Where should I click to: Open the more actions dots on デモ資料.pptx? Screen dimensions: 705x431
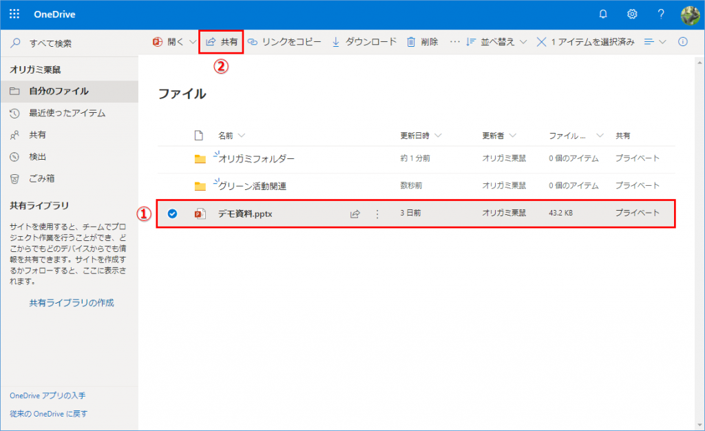click(377, 214)
